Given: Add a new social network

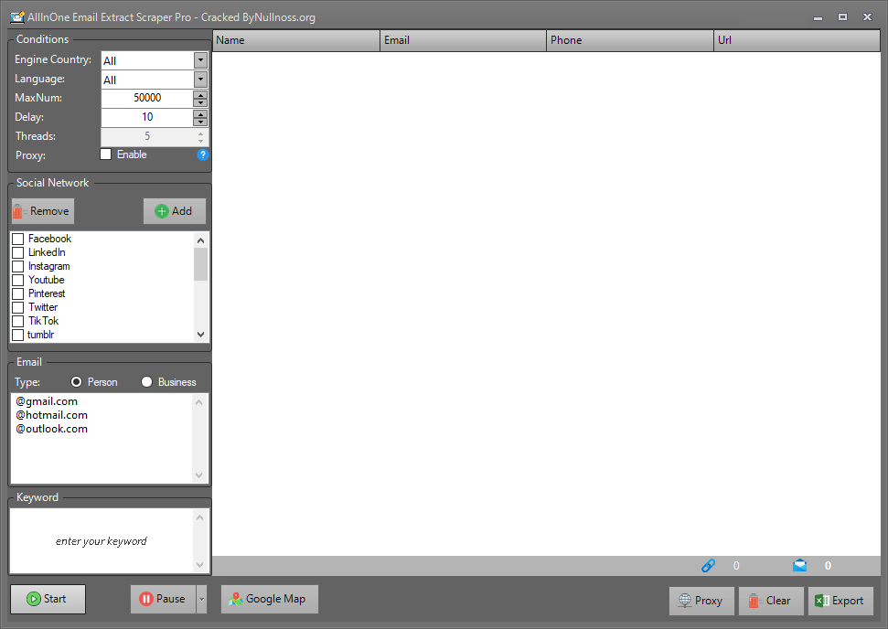Looking at the screenshot, I should tap(175, 211).
